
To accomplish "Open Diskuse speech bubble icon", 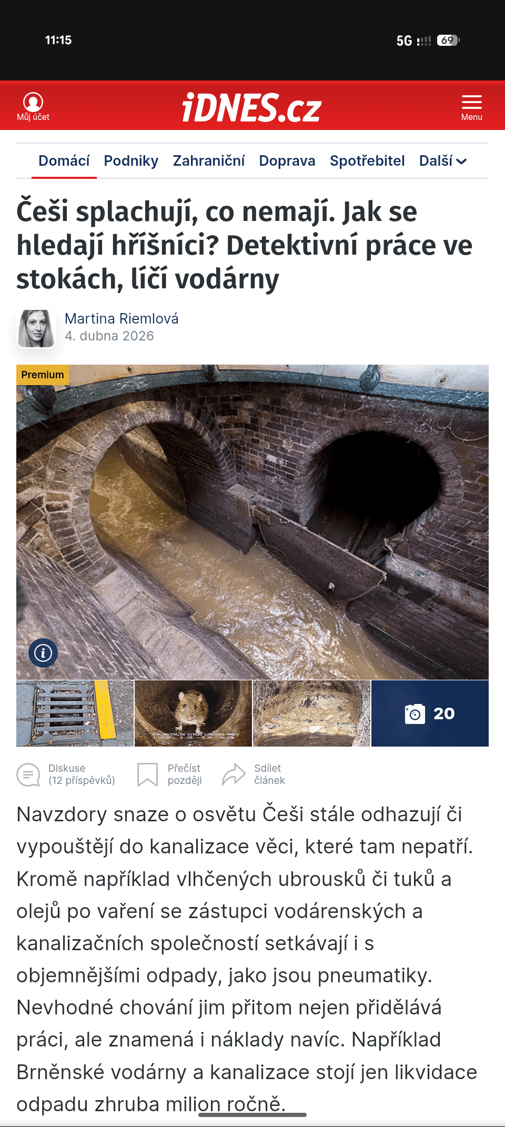I will pos(28,774).
